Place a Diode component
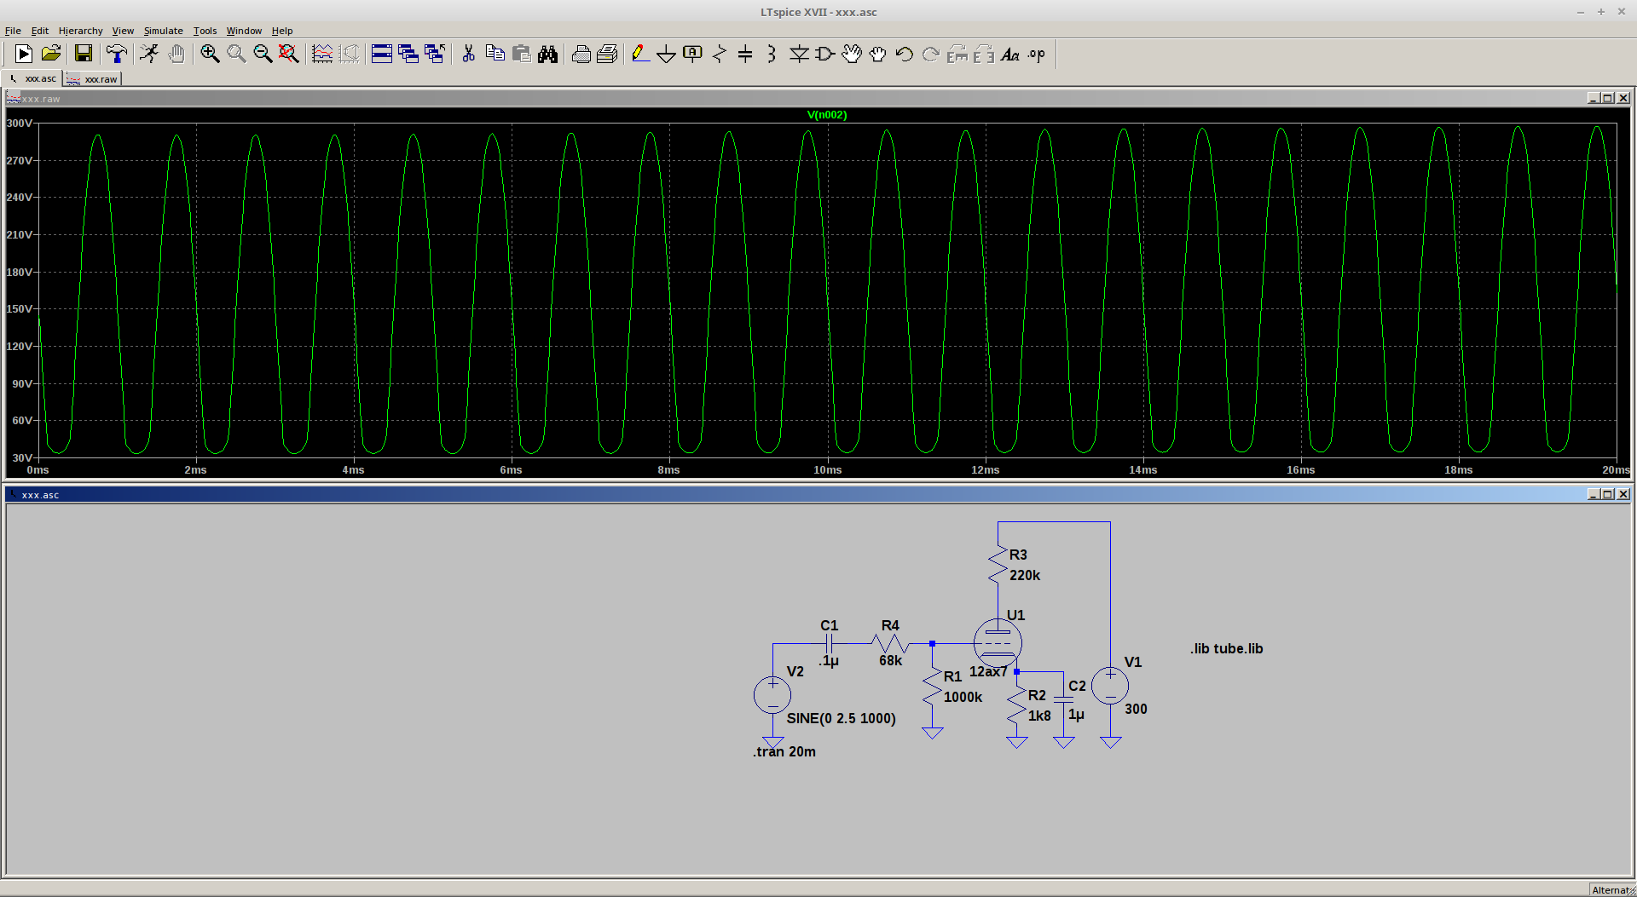 (x=799, y=55)
